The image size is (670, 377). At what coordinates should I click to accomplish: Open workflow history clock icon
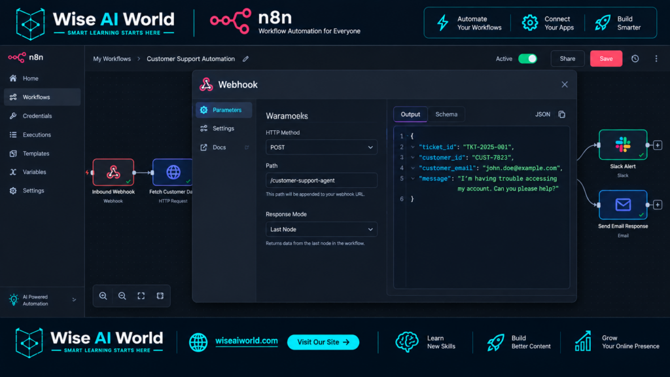635,58
